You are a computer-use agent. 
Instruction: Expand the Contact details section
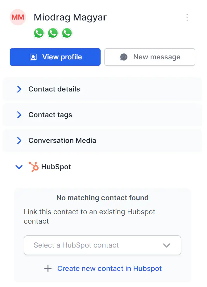19,89
